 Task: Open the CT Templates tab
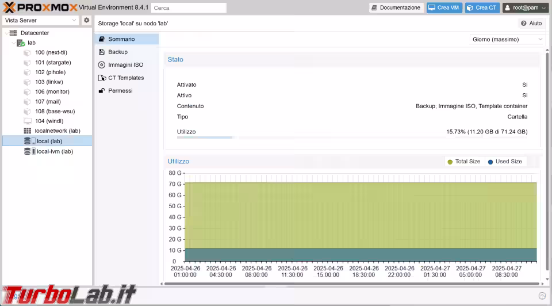tap(126, 78)
